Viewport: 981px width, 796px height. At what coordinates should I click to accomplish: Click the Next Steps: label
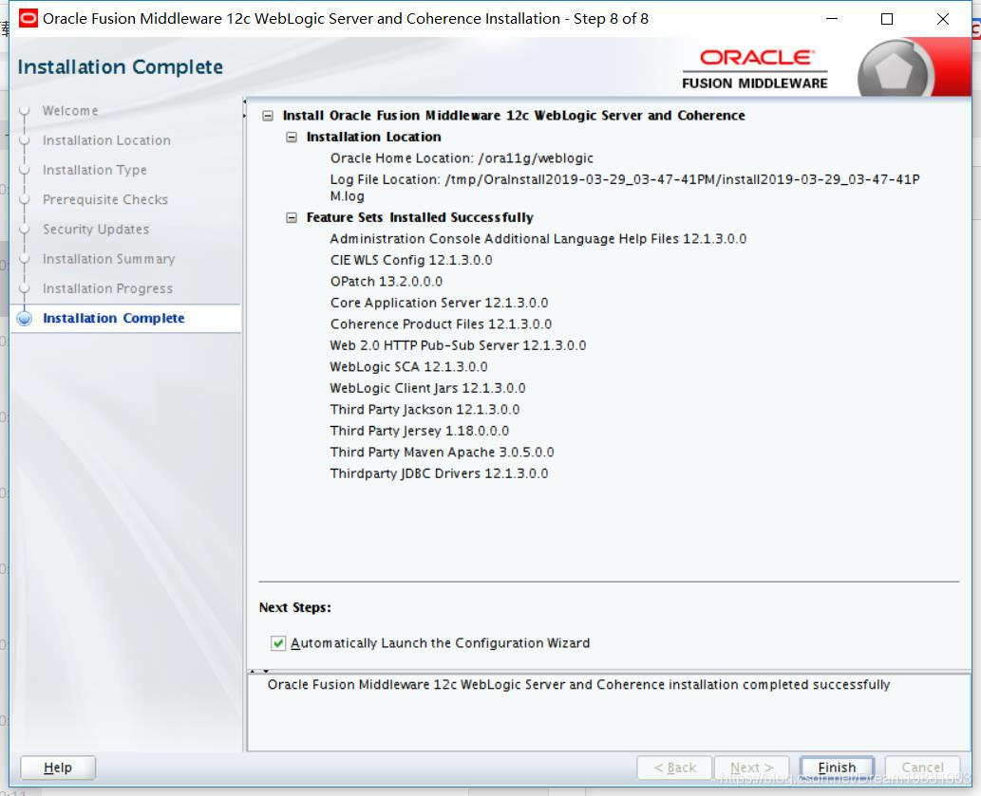click(x=294, y=607)
